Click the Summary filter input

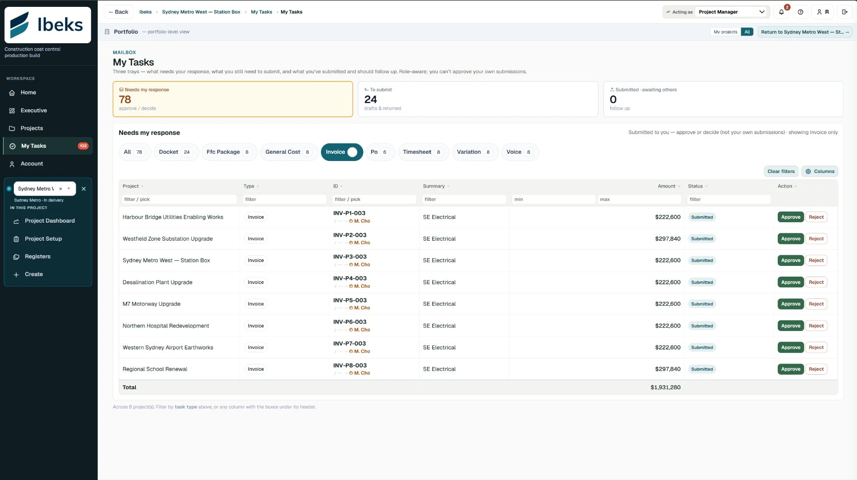coord(464,200)
